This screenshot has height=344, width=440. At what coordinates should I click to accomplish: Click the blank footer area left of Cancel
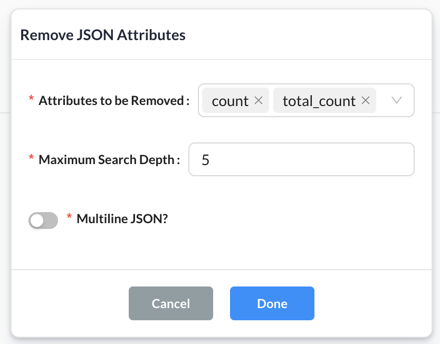tap(69, 303)
